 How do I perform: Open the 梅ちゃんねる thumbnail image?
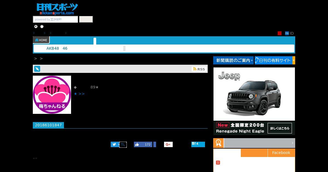[52, 95]
